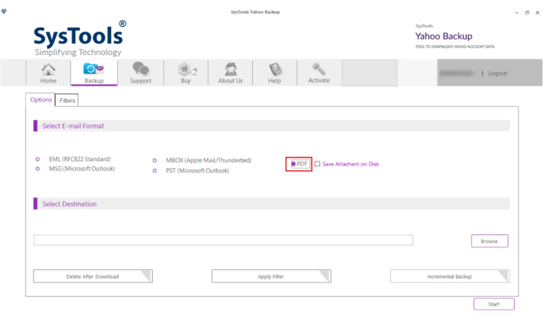
Task: Select the Backup toolbar icon
Action: (94, 73)
